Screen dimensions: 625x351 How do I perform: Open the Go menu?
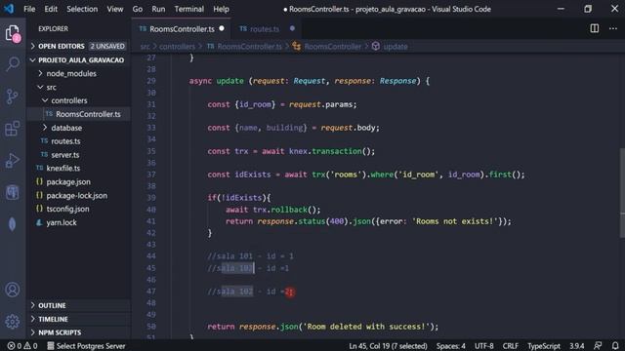pos(137,9)
